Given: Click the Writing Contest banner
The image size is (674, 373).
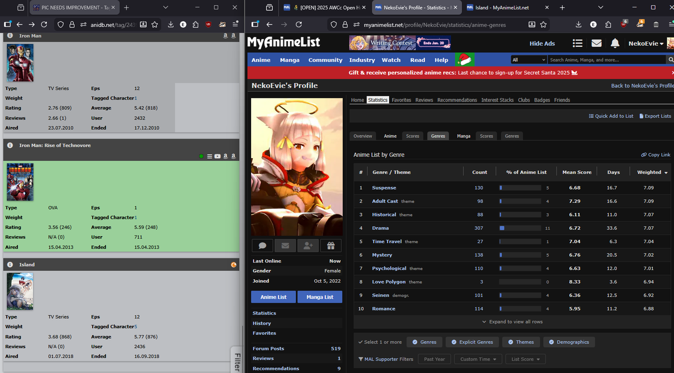Looking at the screenshot, I should (x=400, y=43).
